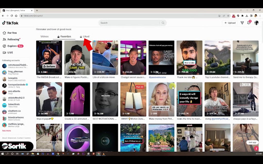The image size is (263, 164).
Task: Open the inbox with notification badge
Action: [249, 23]
